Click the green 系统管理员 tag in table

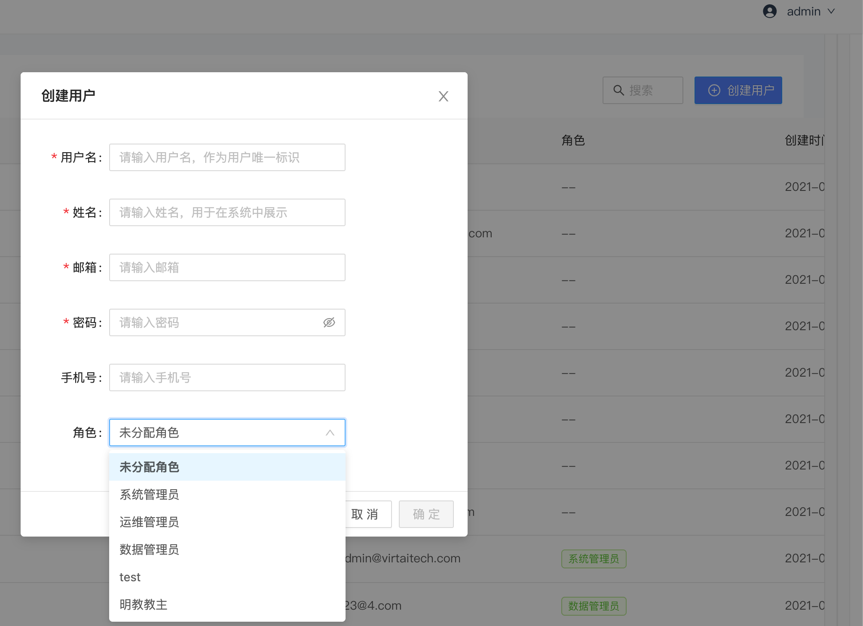[x=594, y=559]
